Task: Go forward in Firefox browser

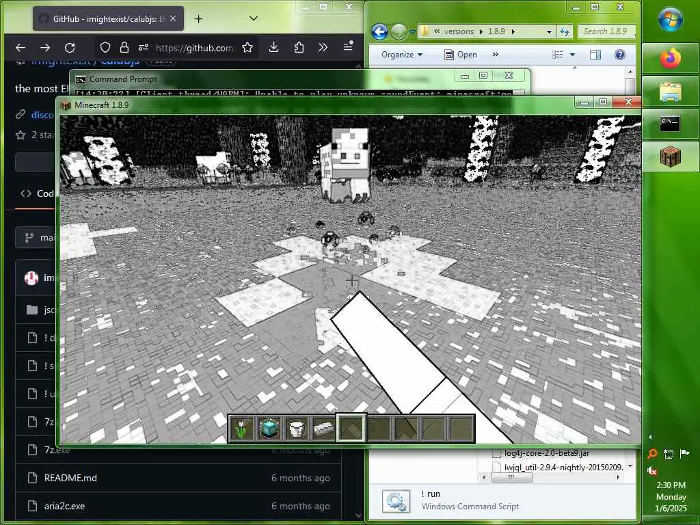Action: (45, 48)
